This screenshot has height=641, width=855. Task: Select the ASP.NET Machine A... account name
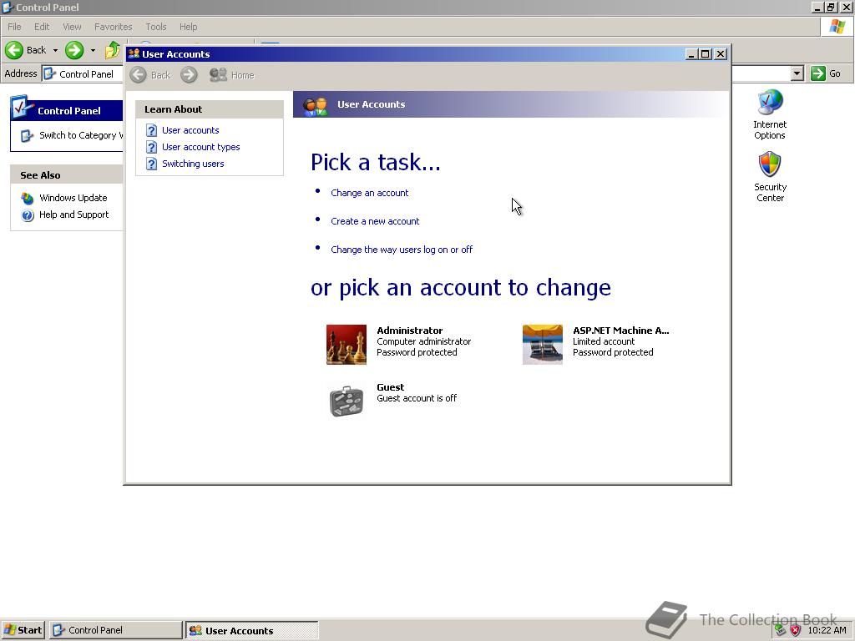(x=620, y=331)
